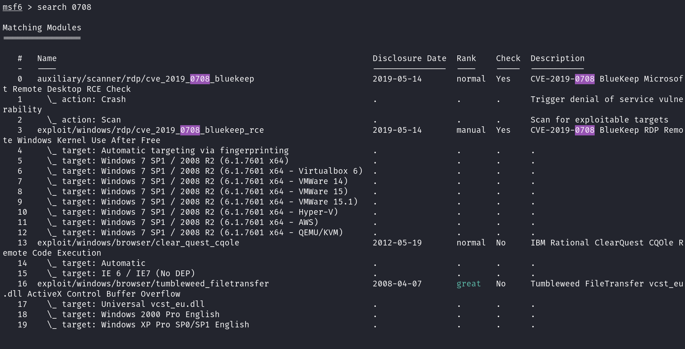685x349 pixels.
Task: Click the 'Description' column header
Action: [557, 58]
